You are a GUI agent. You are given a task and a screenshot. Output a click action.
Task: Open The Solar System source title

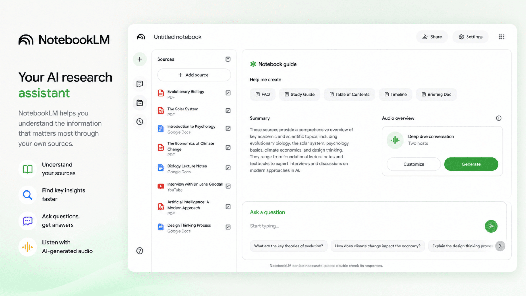[183, 109]
